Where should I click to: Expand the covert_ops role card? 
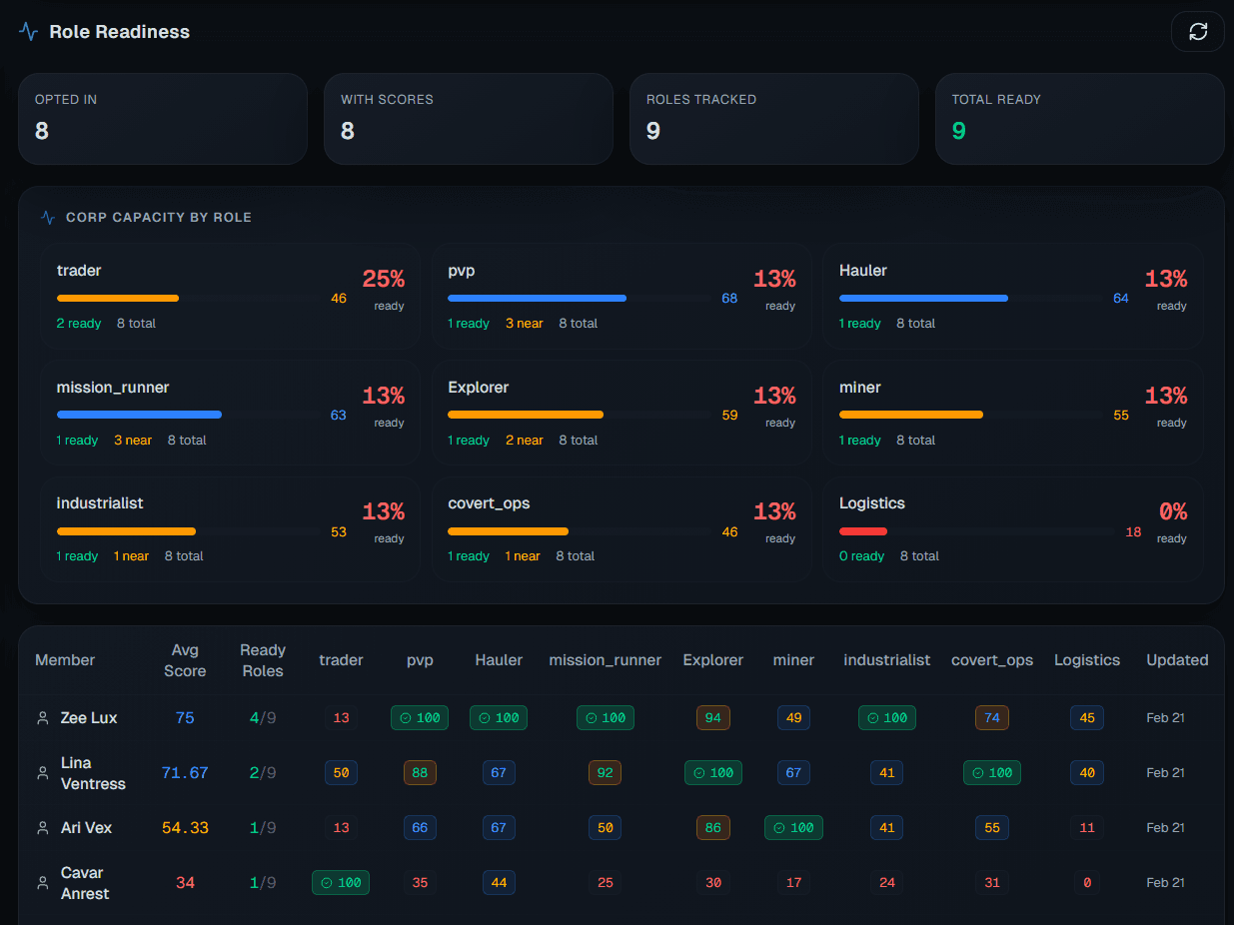[621, 528]
